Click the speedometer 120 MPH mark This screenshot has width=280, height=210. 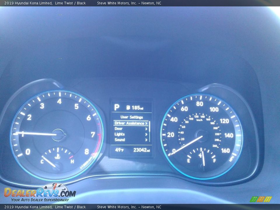[x=225, y=121]
